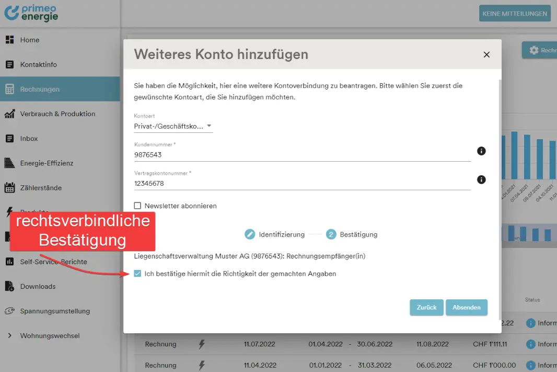This screenshot has width=557, height=372.
Task: Open the Kontoart dropdown
Action: (x=173, y=126)
